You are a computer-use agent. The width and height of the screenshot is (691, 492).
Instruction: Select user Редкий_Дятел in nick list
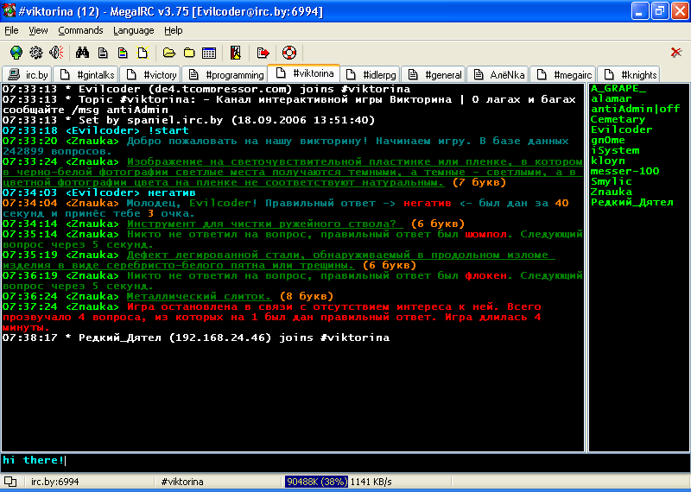pyautogui.click(x=632, y=202)
